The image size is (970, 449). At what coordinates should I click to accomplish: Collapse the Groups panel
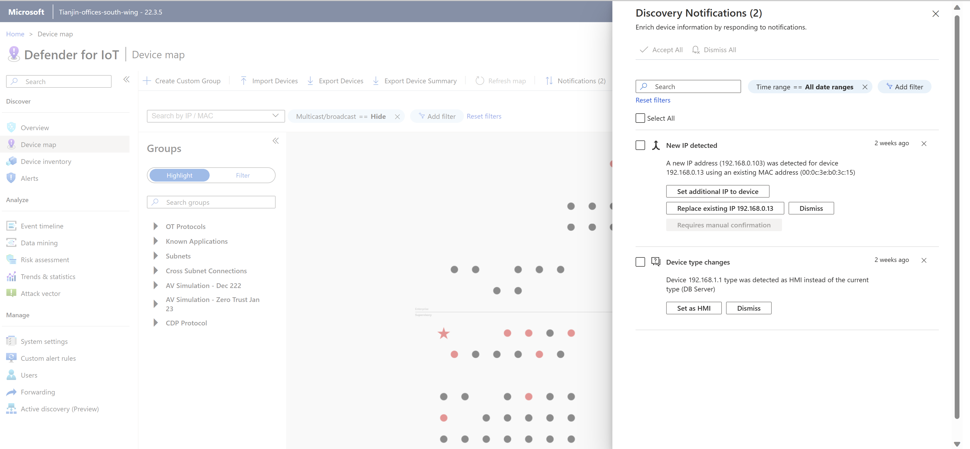(x=276, y=140)
